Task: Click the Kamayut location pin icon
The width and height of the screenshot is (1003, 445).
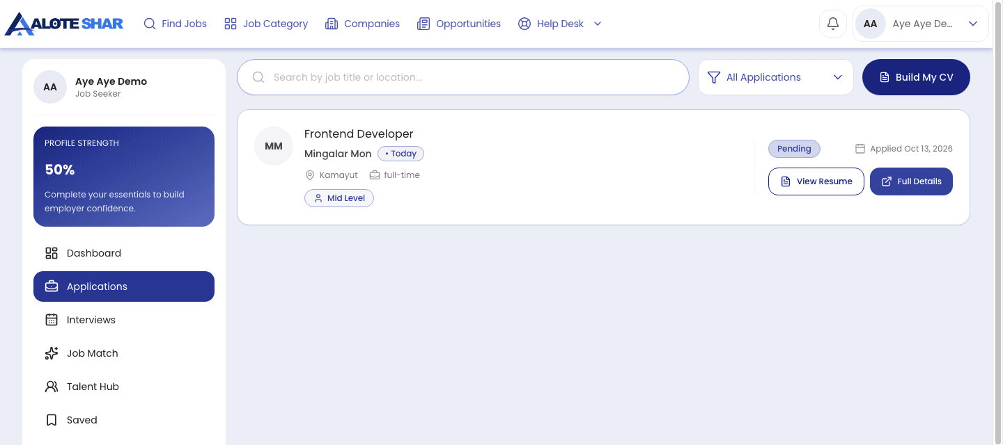Action: tap(311, 175)
